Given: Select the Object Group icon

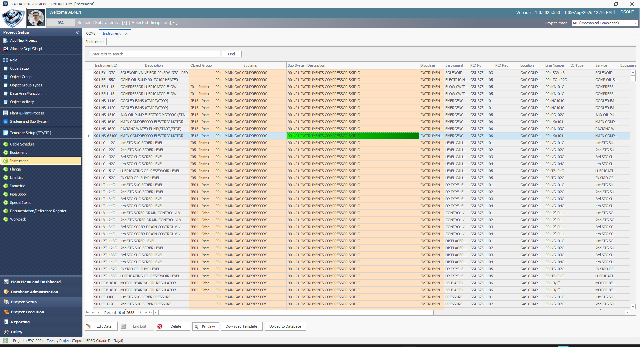Looking at the screenshot, I should [6, 77].
